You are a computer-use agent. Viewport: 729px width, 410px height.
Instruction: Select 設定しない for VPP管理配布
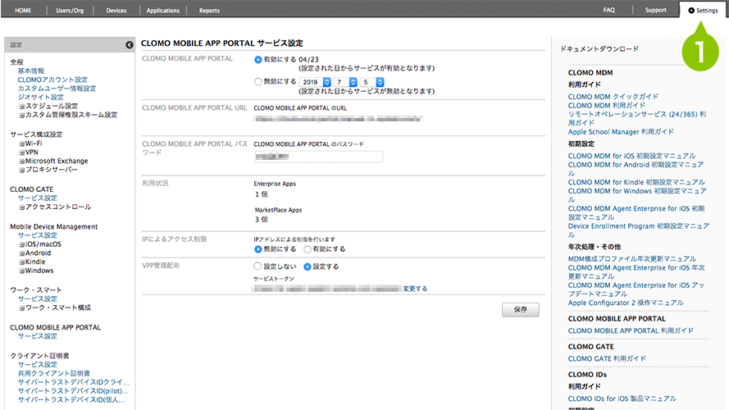tap(257, 266)
